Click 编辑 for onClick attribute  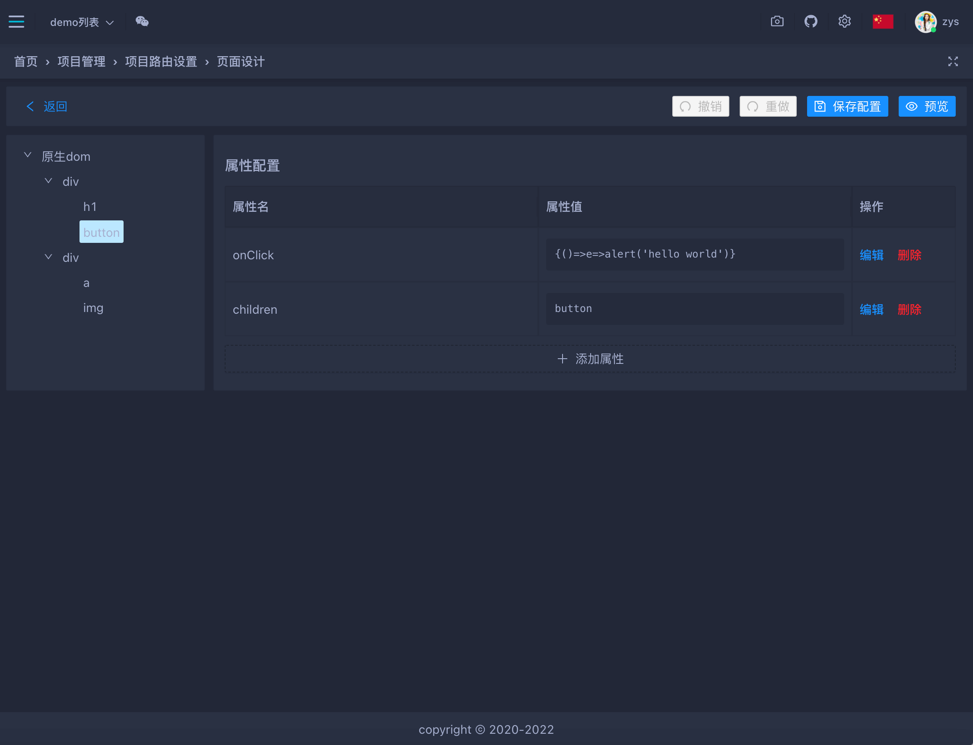click(x=871, y=255)
